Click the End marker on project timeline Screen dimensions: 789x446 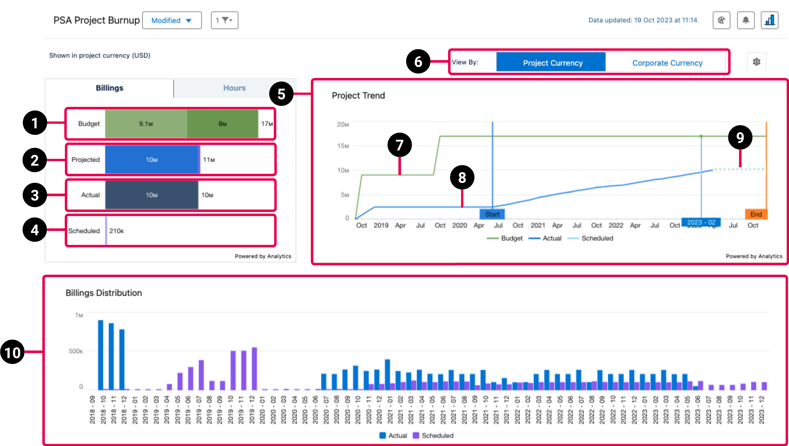(x=756, y=213)
